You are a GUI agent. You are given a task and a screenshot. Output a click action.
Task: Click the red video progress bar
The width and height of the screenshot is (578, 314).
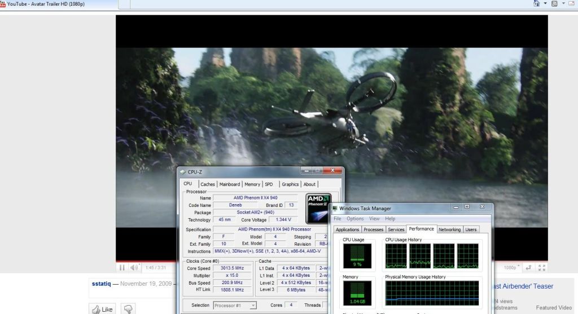coord(146,262)
